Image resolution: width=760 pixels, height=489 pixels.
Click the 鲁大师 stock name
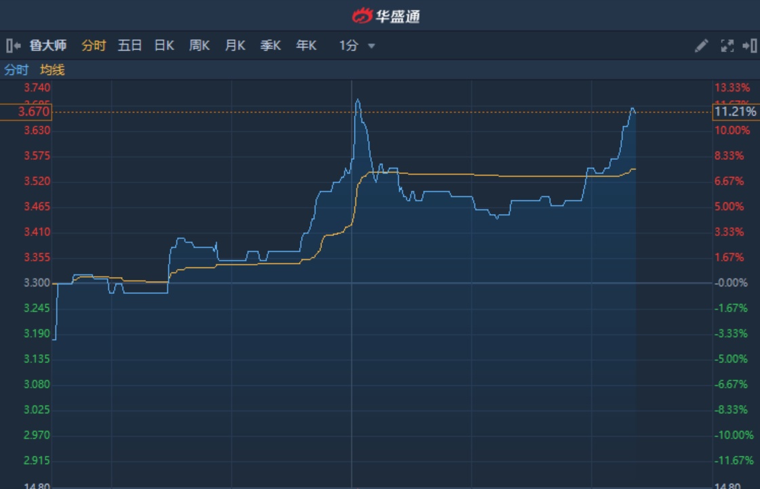pyautogui.click(x=48, y=45)
